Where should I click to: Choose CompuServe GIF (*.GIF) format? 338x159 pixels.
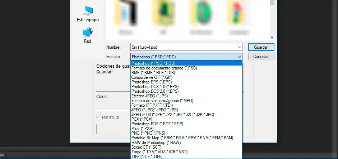click(186, 77)
